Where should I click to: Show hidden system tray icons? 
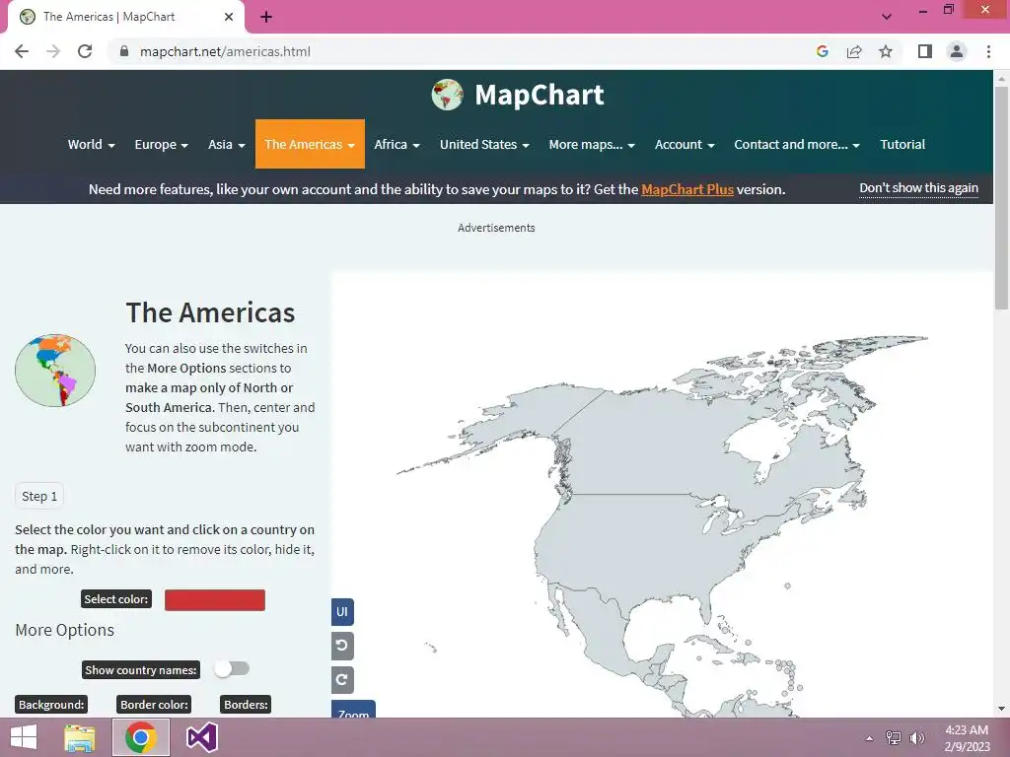(x=870, y=738)
